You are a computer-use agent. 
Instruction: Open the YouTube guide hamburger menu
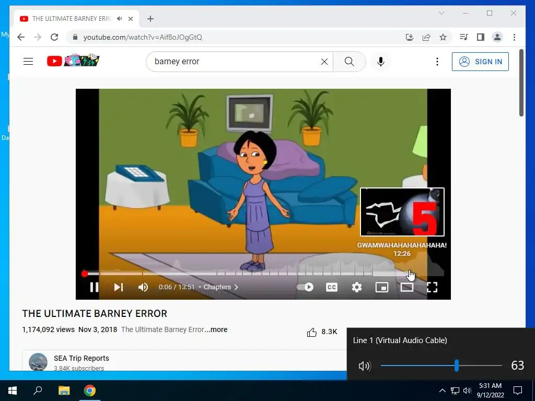tap(28, 62)
